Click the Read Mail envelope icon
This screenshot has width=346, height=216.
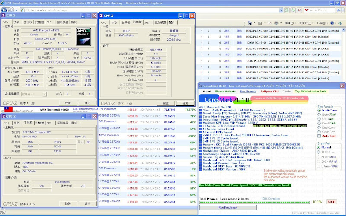click(x=269, y=23)
